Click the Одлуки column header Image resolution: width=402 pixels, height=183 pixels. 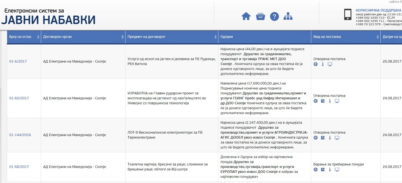(227, 37)
